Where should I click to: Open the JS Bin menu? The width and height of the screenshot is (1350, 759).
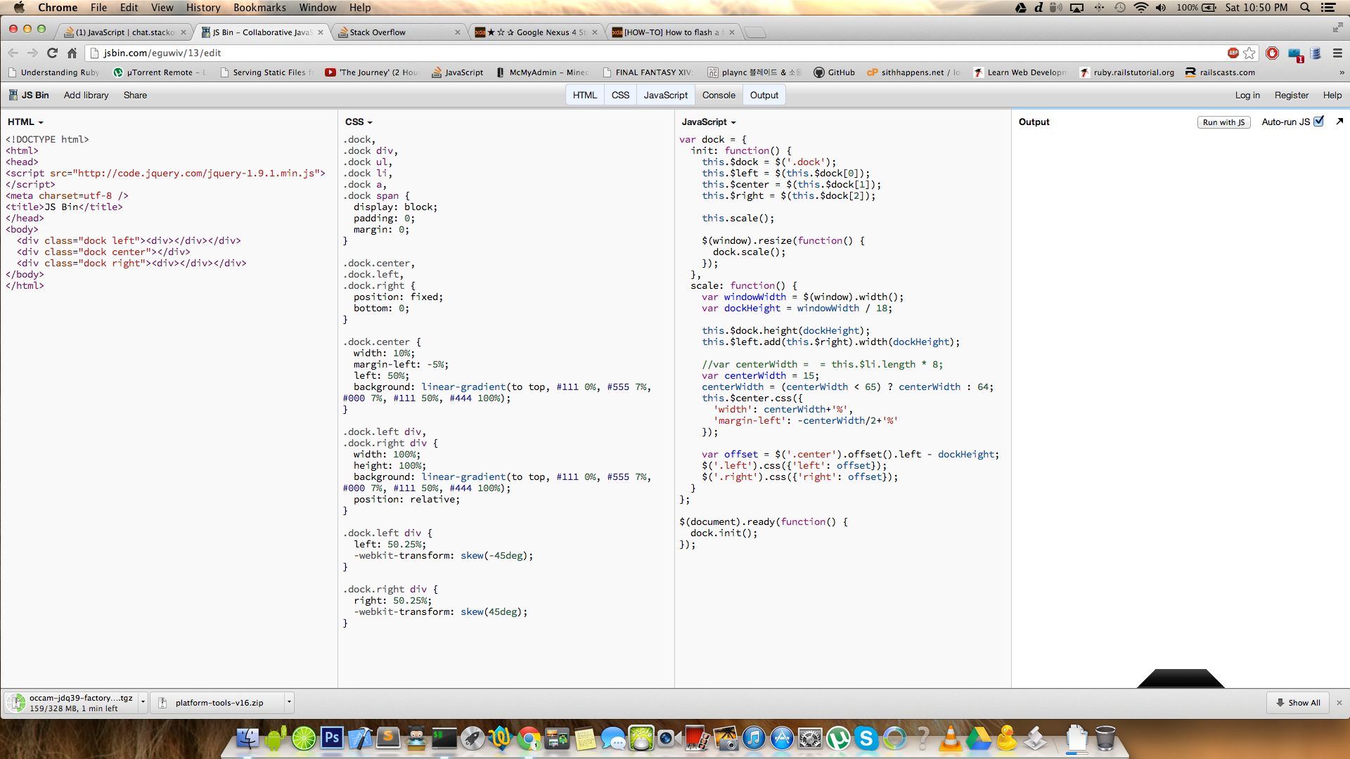[x=29, y=95]
